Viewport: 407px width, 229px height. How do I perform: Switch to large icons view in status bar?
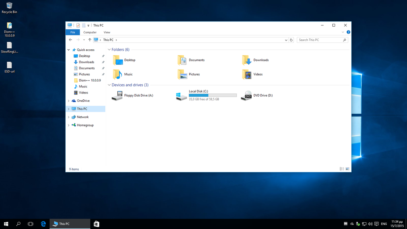(347, 169)
